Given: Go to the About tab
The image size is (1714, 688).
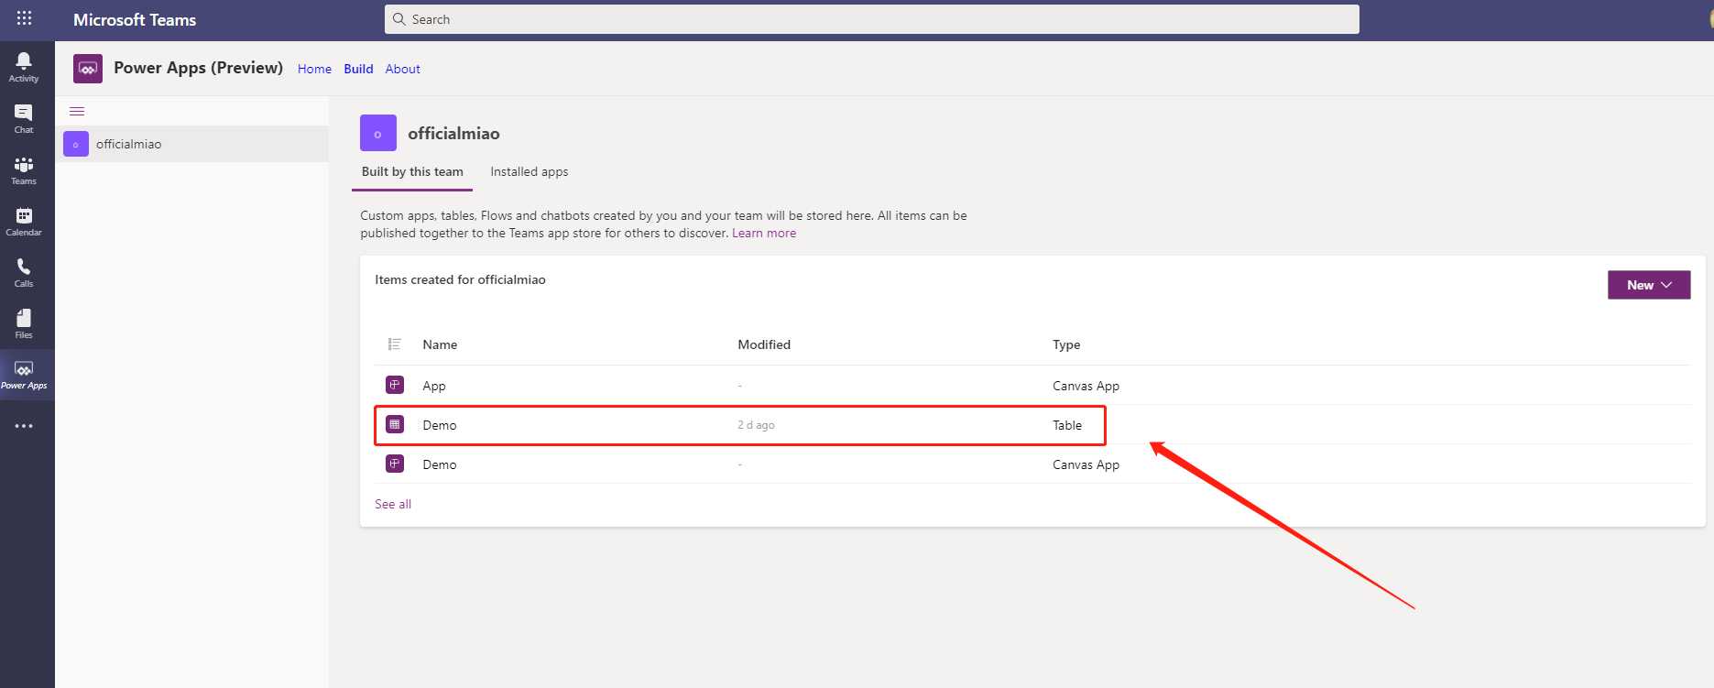Looking at the screenshot, I should point(402,69).
